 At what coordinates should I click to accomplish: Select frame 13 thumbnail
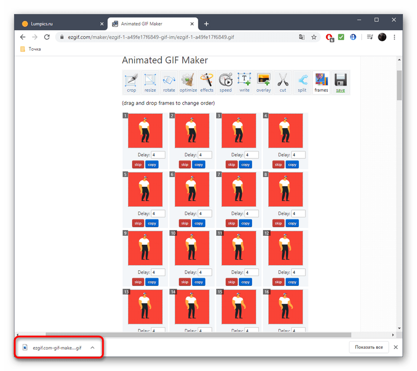pos(145,307)
